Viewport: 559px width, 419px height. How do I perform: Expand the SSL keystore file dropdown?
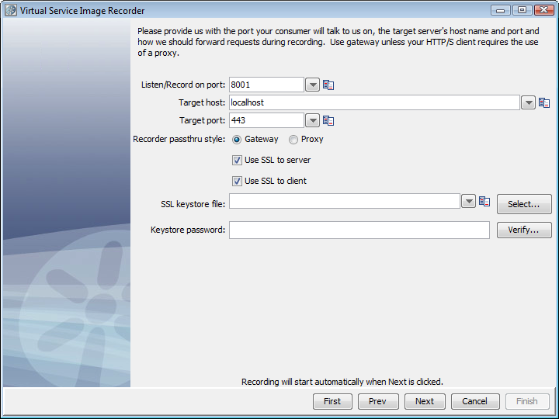tap(468, 201)
